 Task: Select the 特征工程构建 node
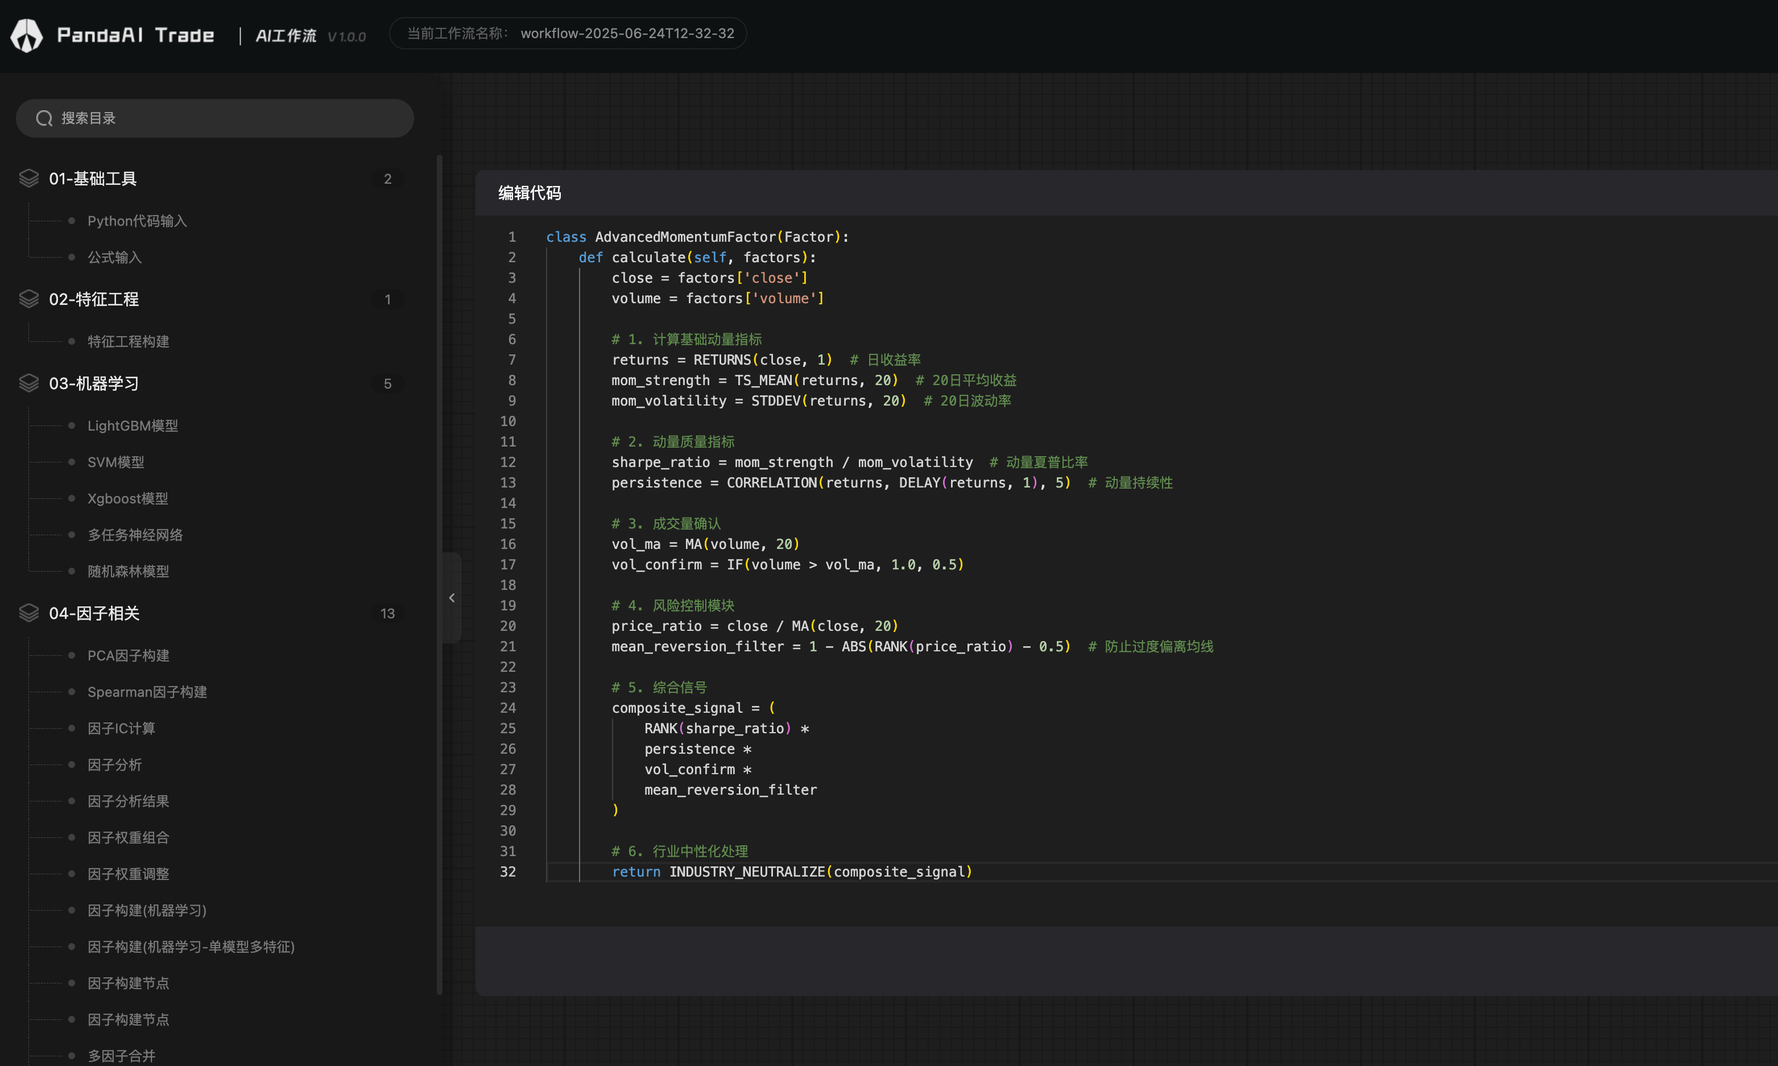click(129, 341)
